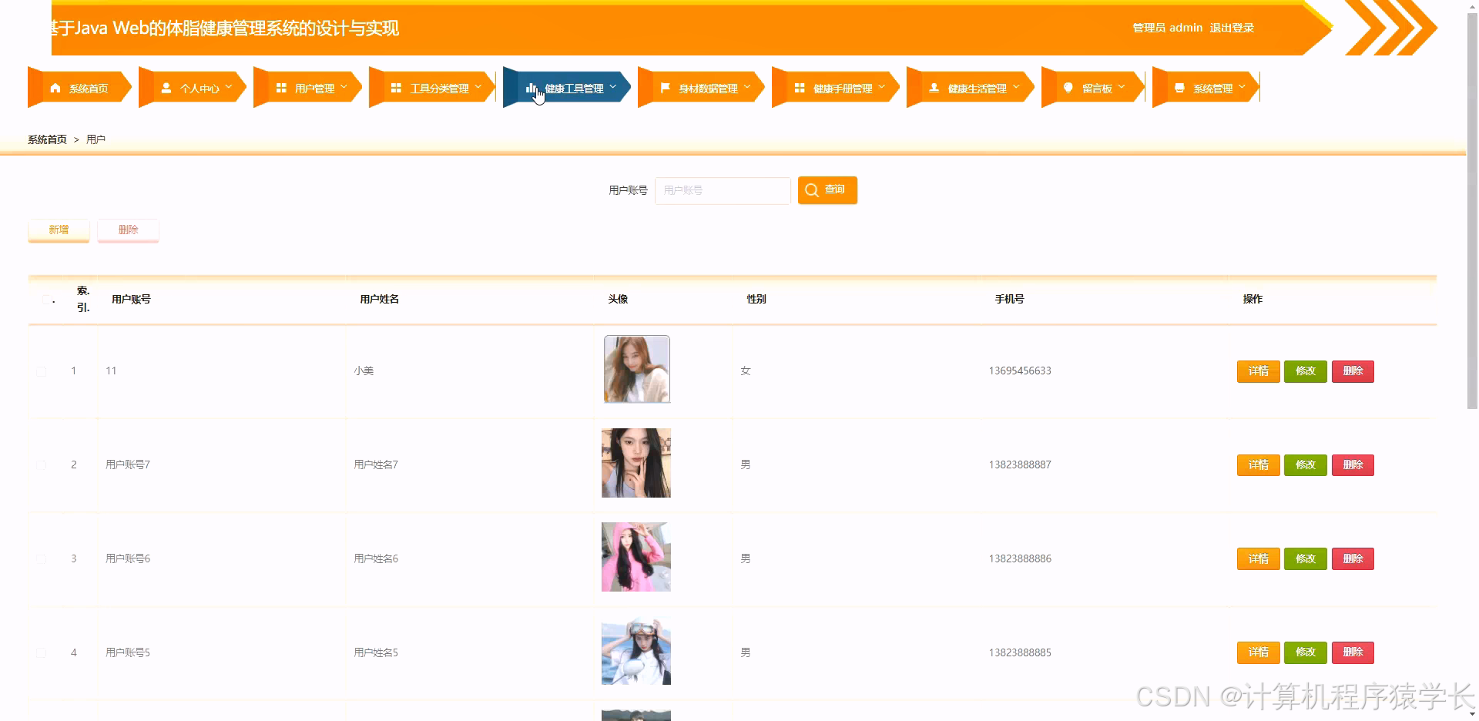Expand the 留言板 dropdown arrow
1479x721 pixels.
pos(1122,87)
